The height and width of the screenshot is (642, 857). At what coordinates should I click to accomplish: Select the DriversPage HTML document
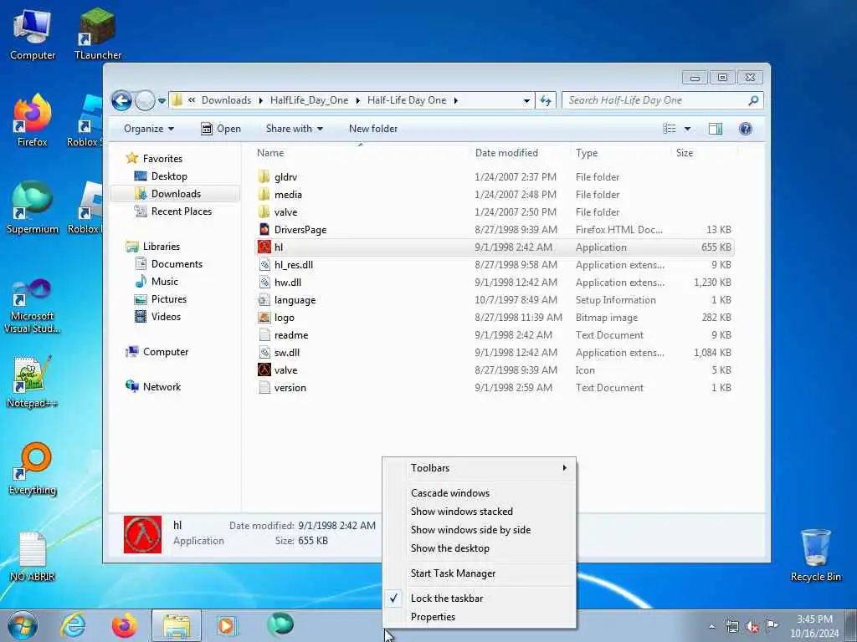pos(495,230)
